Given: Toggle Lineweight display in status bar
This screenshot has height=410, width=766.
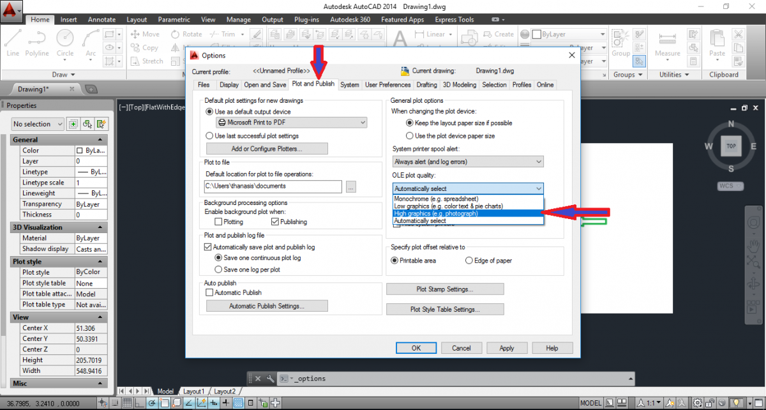Looking at the screenshot, I should tap(226, 403).
